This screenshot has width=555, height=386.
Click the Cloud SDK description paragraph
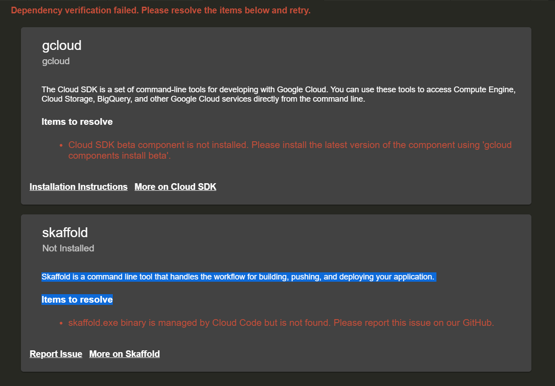[x=278, y=94]
